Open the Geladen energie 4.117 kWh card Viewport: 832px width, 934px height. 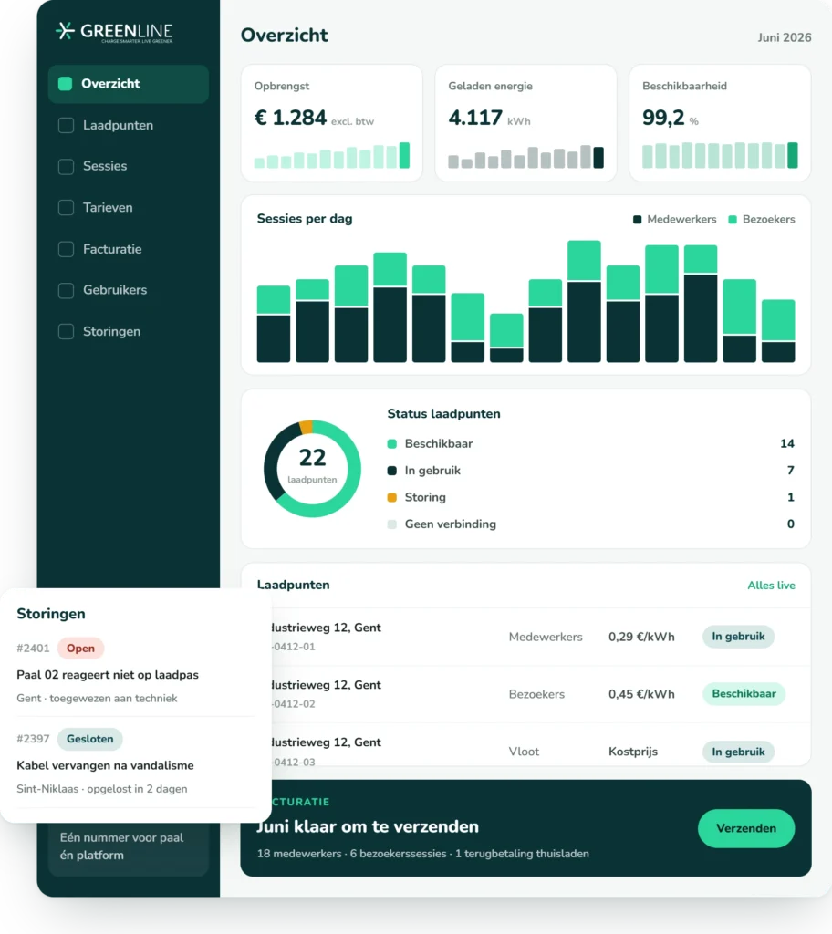click(x=525, y=123)
